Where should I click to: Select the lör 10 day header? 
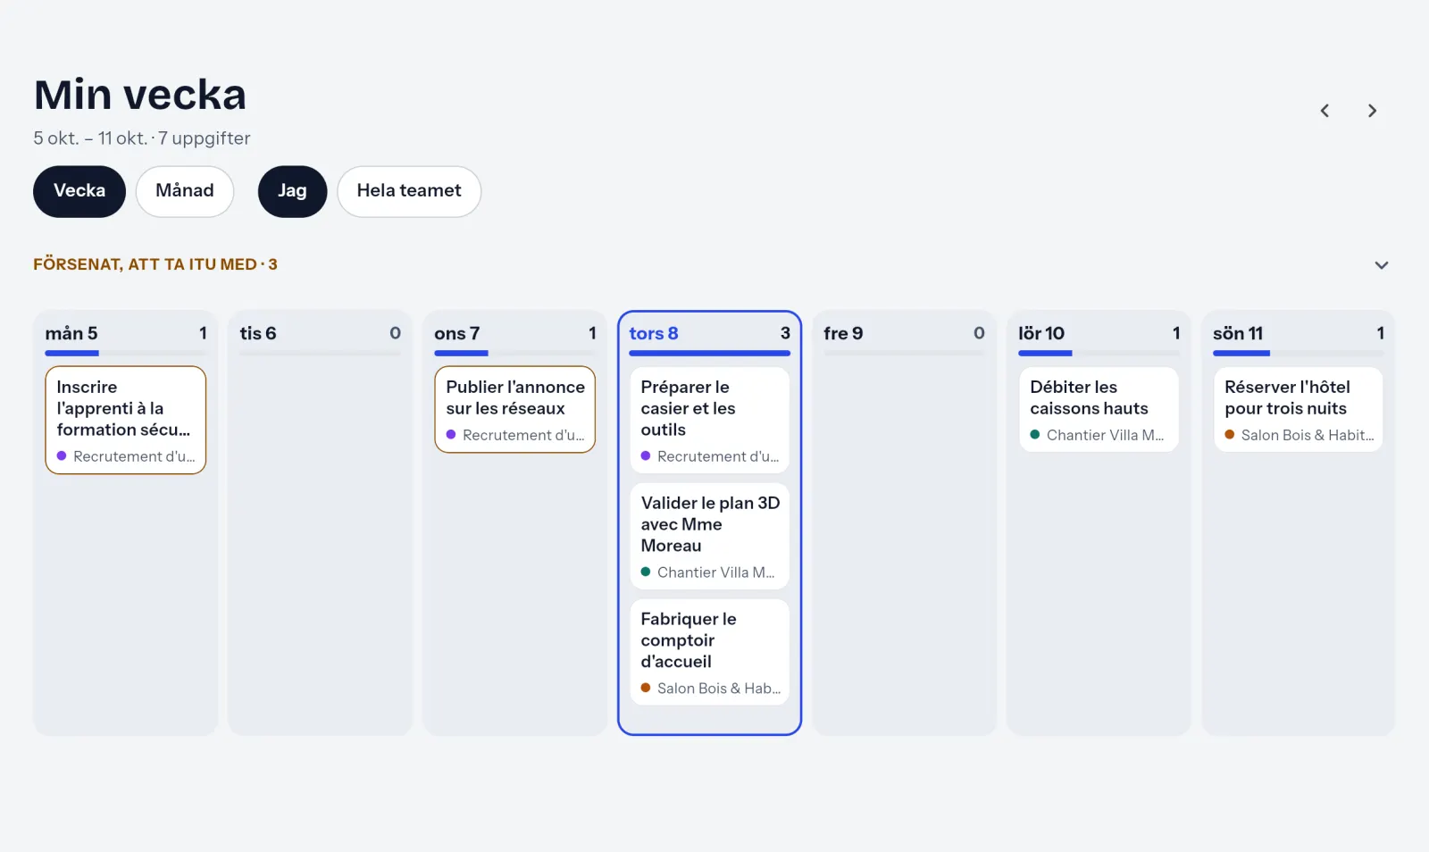(1041, 333)
